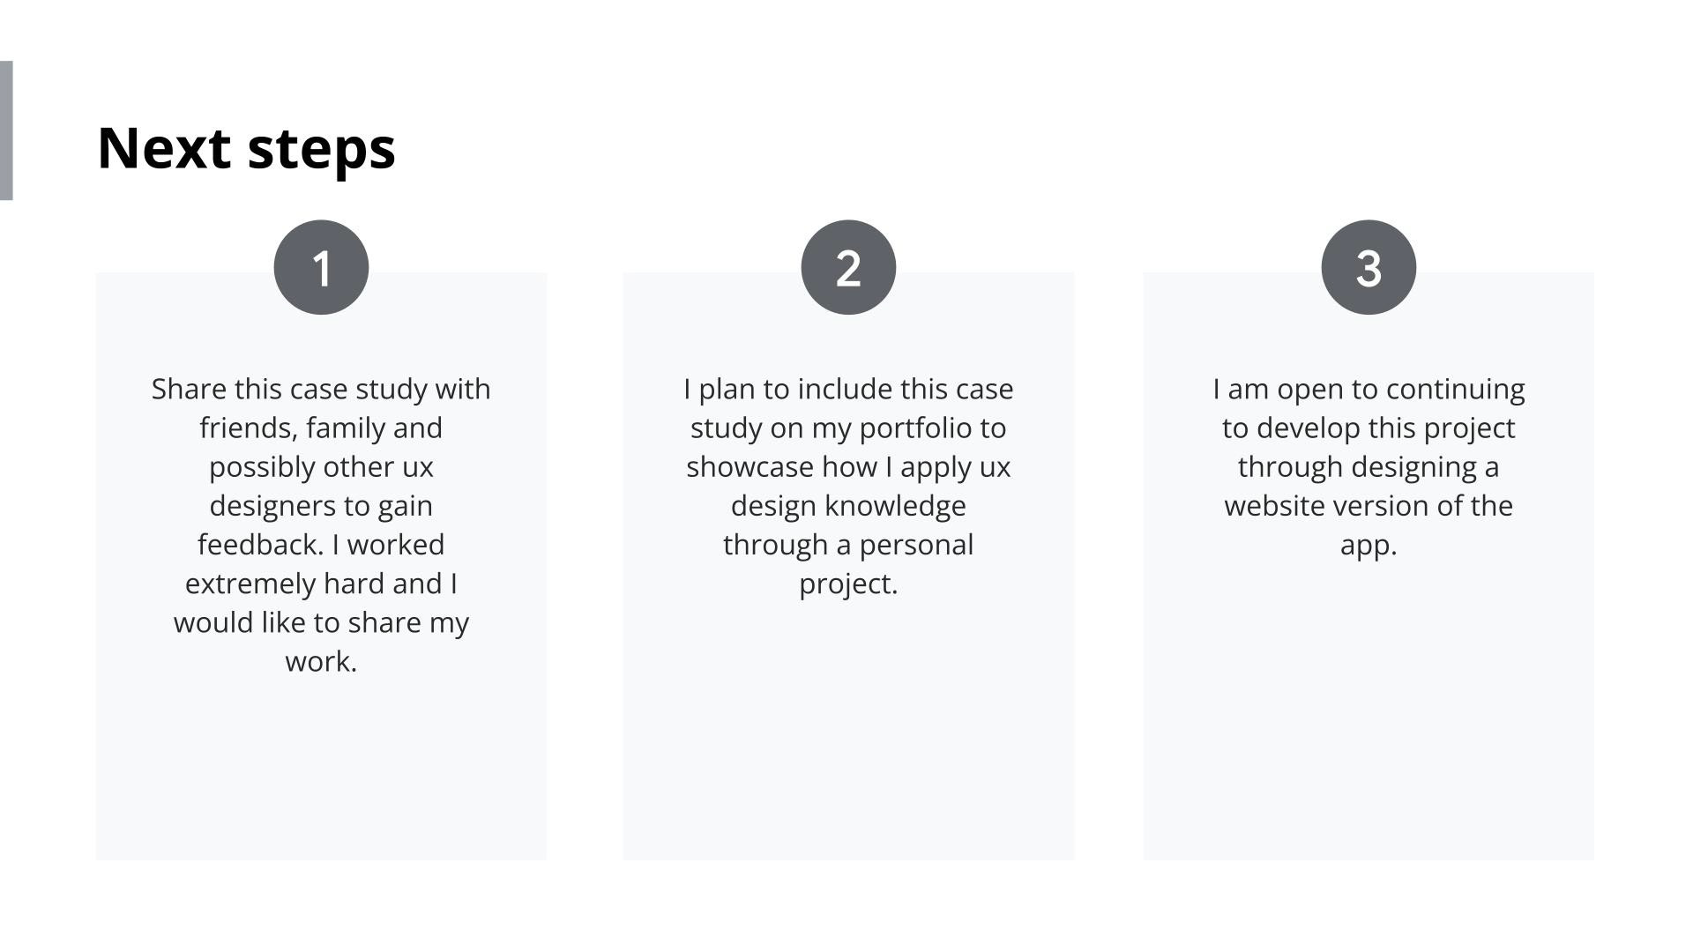Click the word "project." ending the second card
The image size is (1693, 952).
pyautogui.click(x=848, y=584)
